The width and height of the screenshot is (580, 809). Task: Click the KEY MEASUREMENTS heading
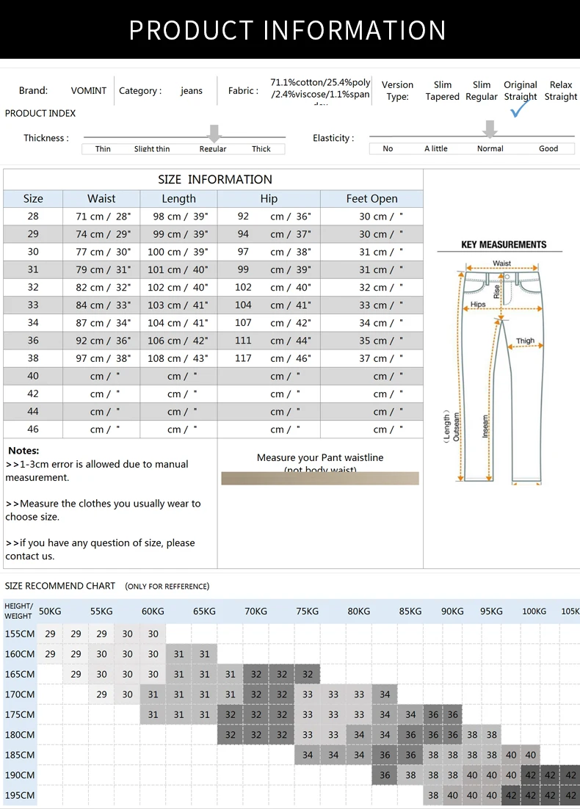click(504, 244)
